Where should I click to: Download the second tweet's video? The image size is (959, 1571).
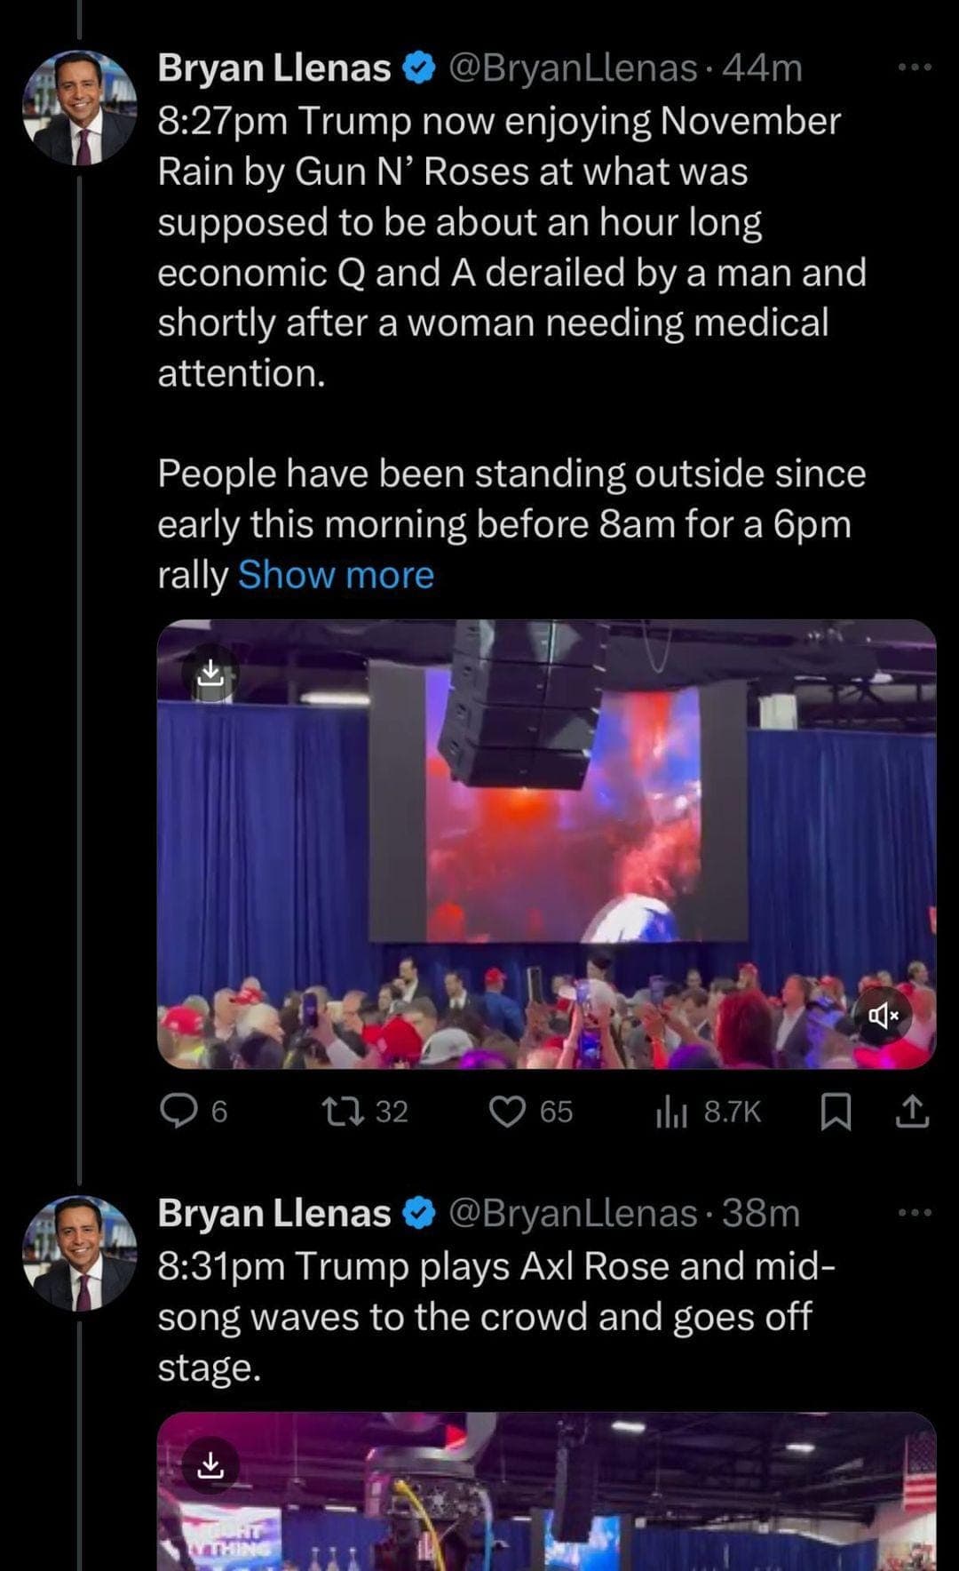point(210,1463)
